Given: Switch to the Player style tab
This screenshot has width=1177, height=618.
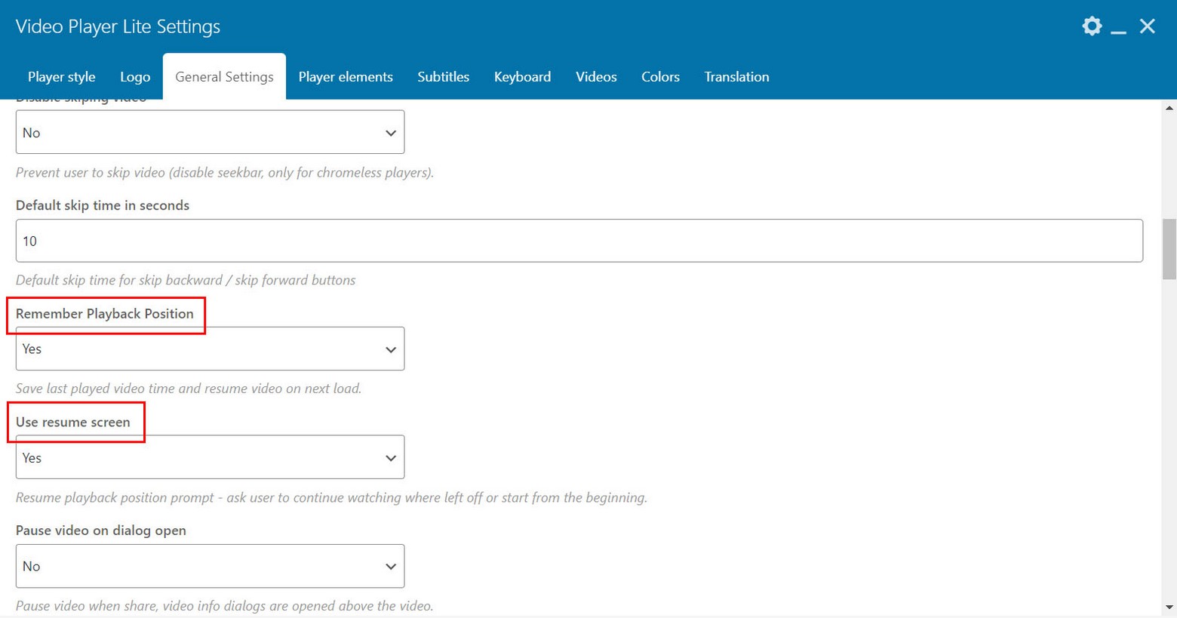Looking at the screenshot, I should 61,77.
